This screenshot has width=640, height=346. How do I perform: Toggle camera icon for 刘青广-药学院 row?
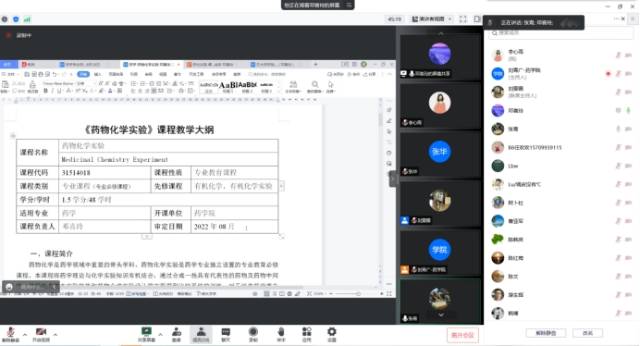coord(629,73)
